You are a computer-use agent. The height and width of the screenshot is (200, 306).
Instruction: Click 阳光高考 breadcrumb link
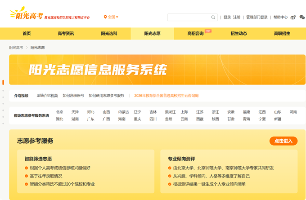[16, 48]
